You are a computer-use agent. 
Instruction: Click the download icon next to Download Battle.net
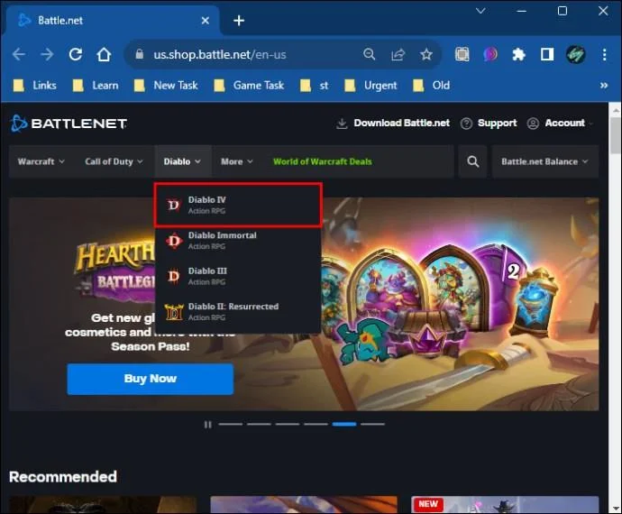(x=342, y=124)
